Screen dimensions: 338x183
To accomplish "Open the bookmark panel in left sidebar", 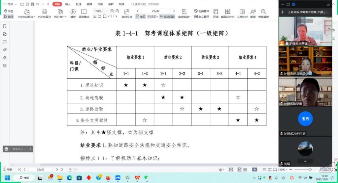I will tap(5, 26).
